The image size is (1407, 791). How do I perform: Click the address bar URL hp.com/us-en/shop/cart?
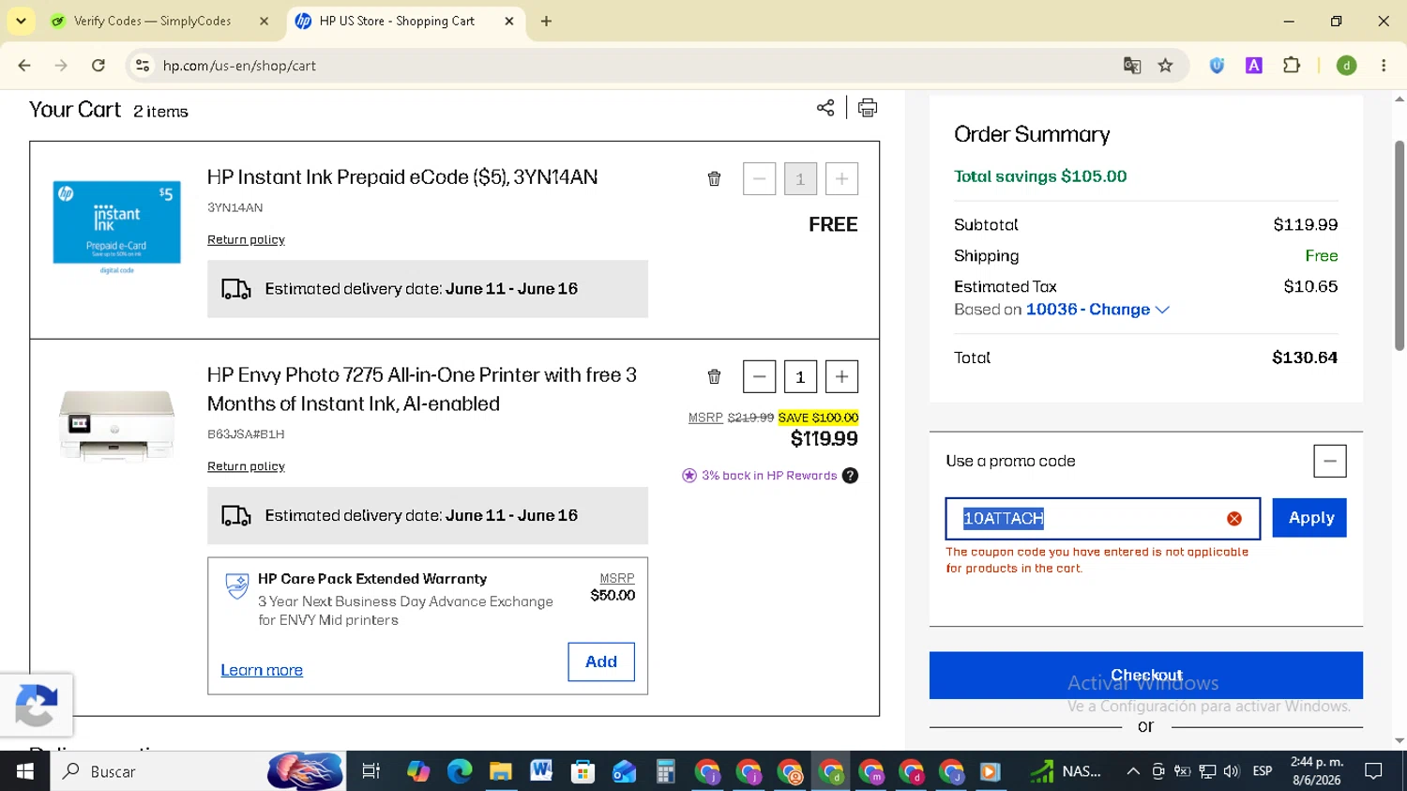[239, 66]
